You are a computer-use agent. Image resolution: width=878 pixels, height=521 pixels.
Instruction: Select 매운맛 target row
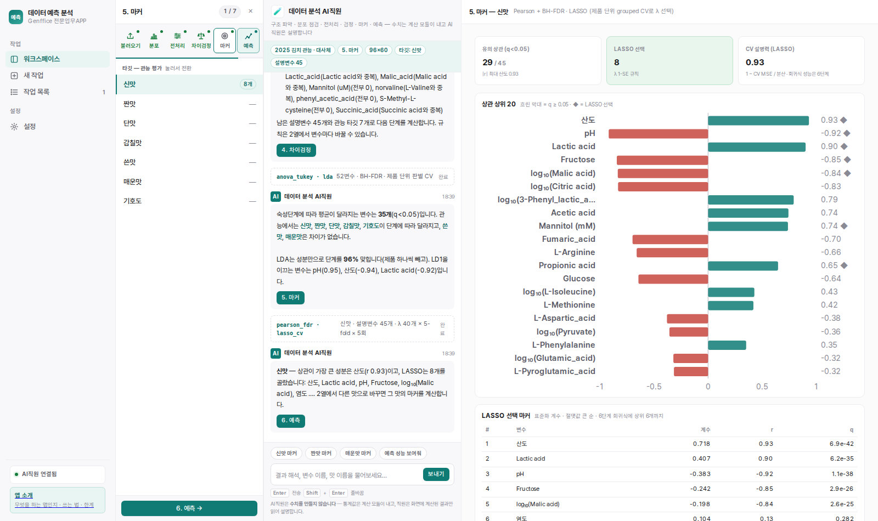coord(189,182)
